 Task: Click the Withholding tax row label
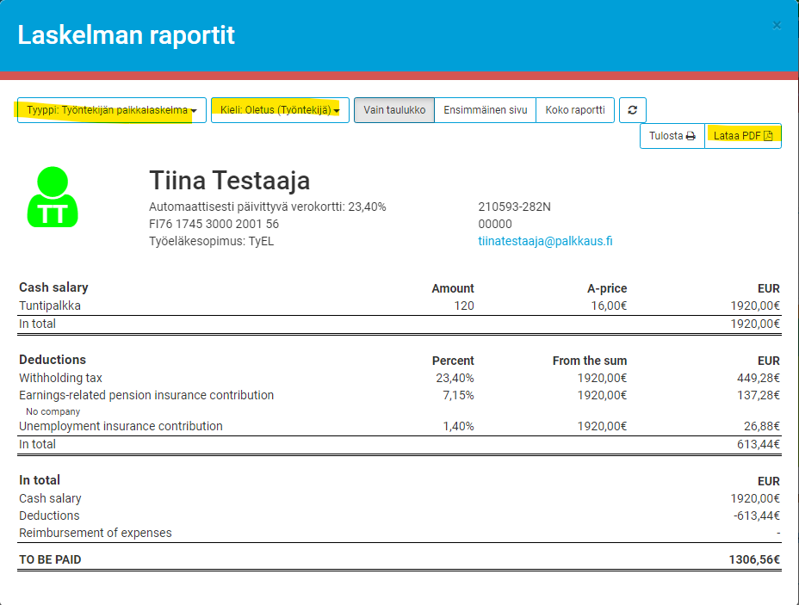60,378
